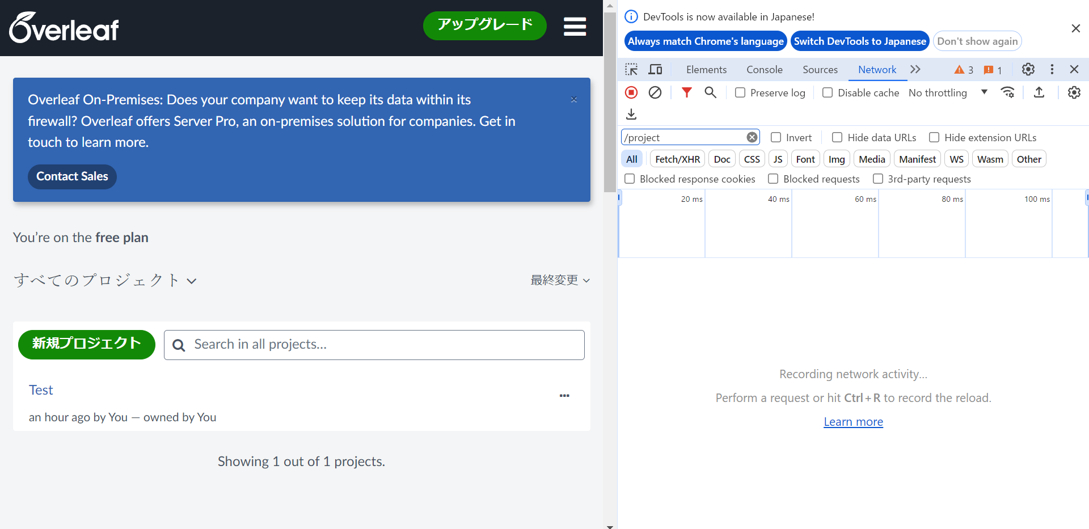Image resolution: width=1089 pixels, height=529 pixels.
Task: Dismiss the On-Premises banner
Action: [574, 100]
